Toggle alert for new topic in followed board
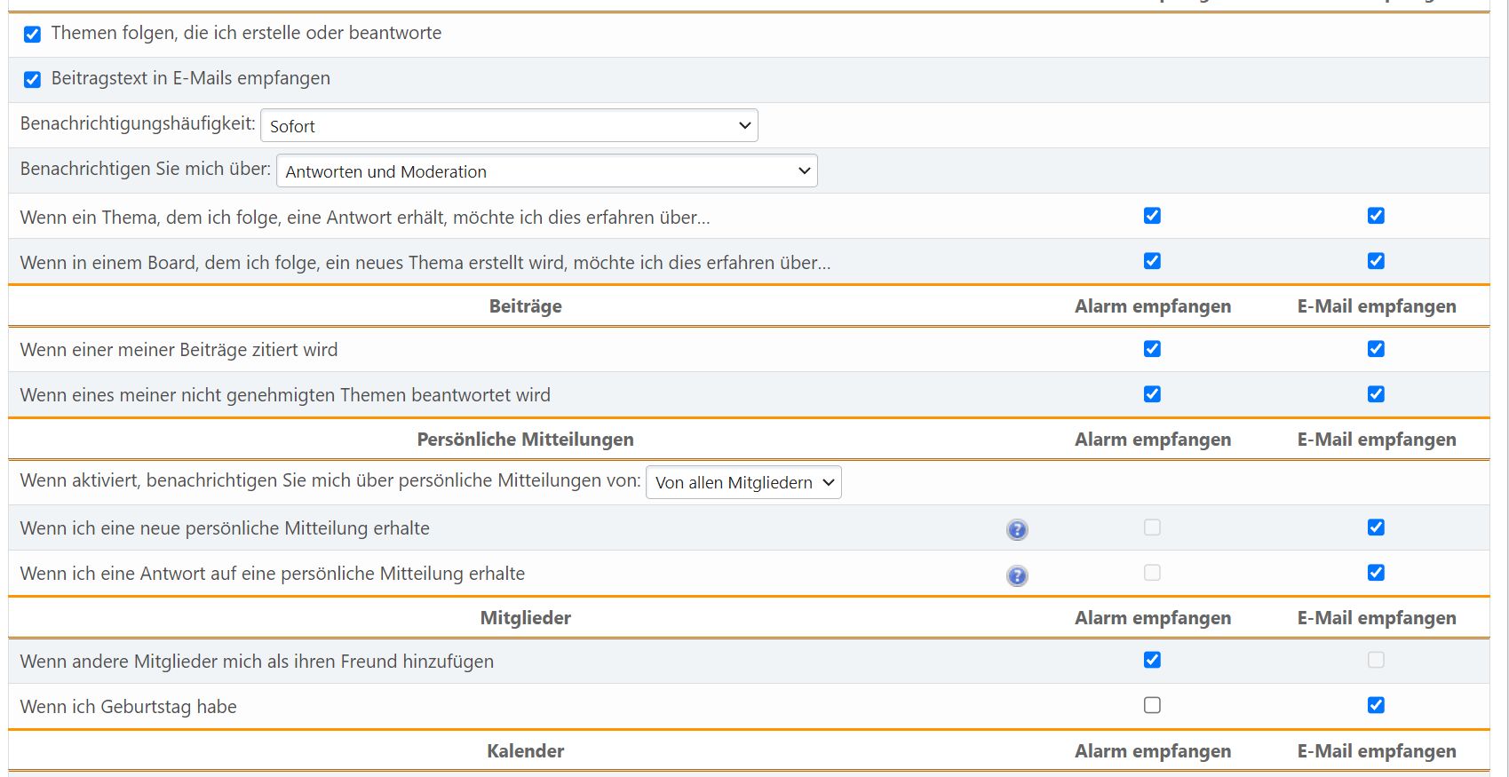 pyautogui.click(x=1152, y=261)
